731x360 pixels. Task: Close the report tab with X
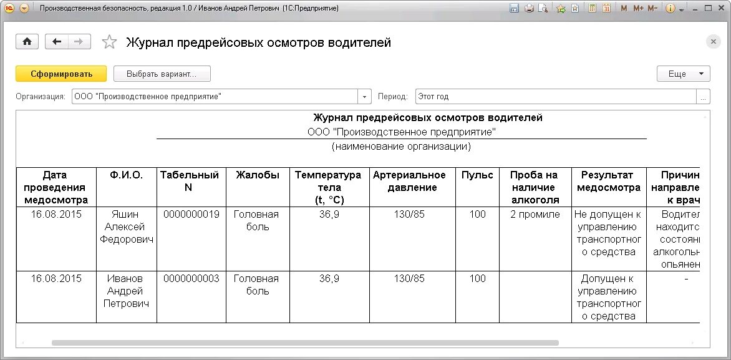713,42
